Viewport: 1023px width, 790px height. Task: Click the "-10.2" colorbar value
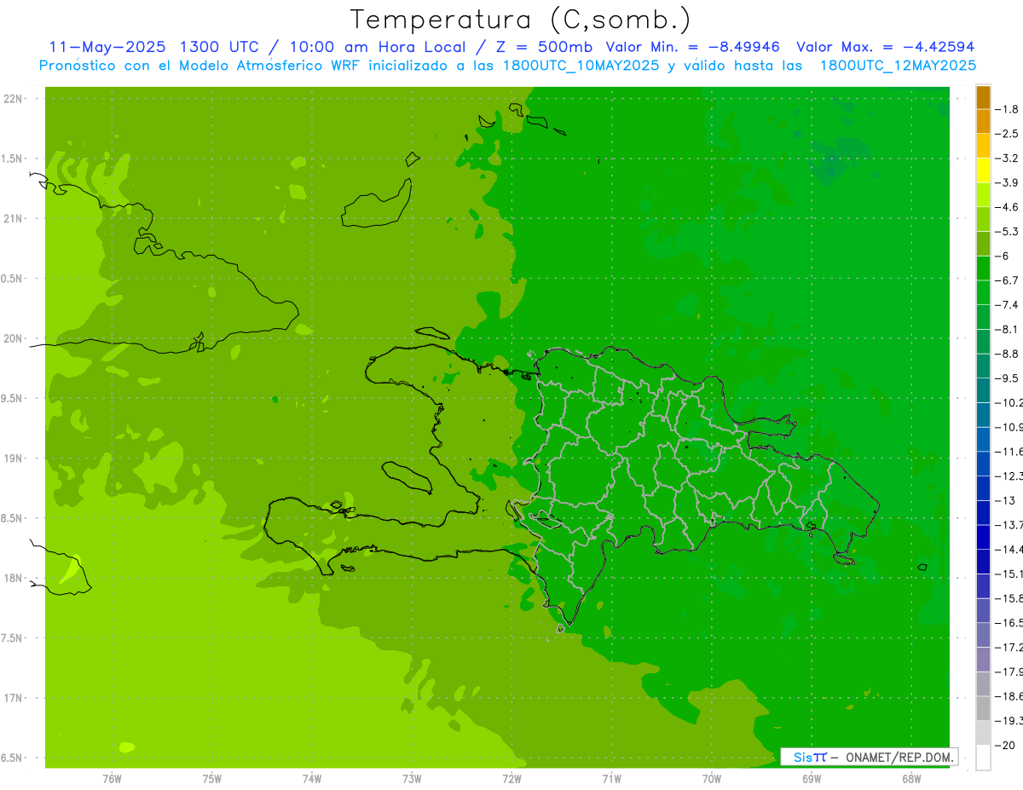1009,402
